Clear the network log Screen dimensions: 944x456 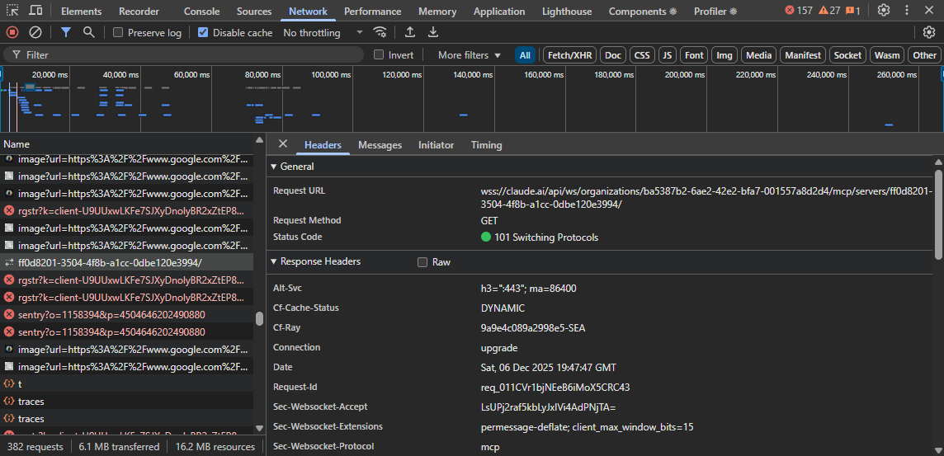click(x=35, y=32)
